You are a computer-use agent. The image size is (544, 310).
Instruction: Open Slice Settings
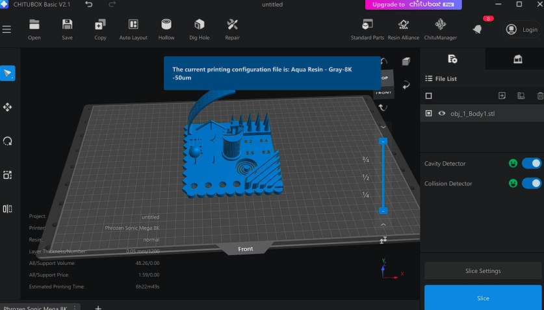(483, 271)
